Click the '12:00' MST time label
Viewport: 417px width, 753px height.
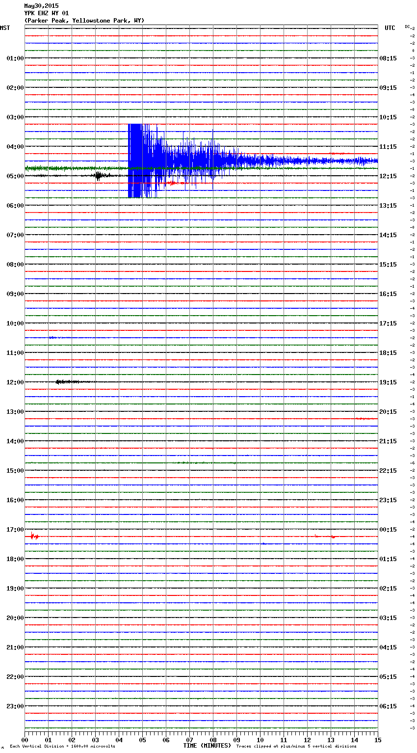pos(15,382)
